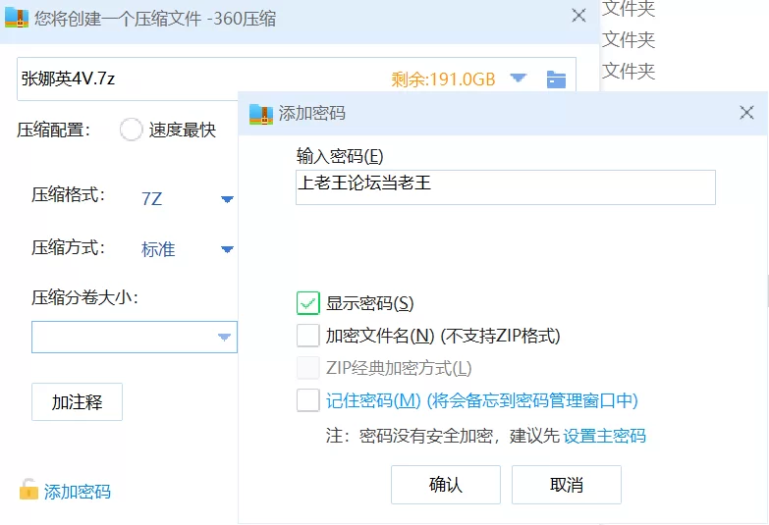This screenshot has height=525, width=769.
Task: Click the 取消 button
Action: [x=567, y=485]
